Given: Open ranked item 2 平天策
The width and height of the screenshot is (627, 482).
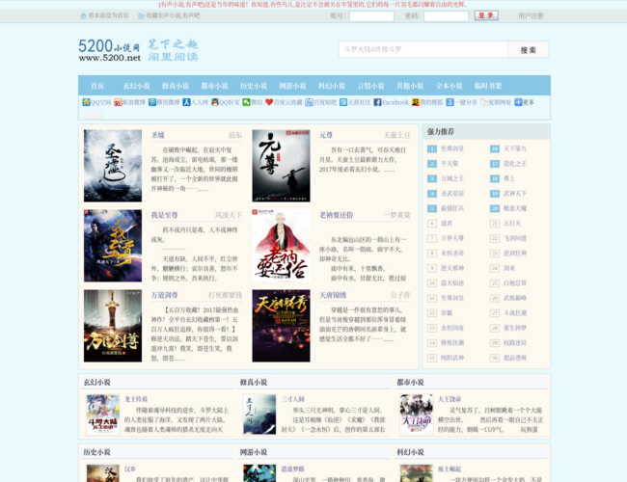Looking at the screenshot, I should point(450,164).
